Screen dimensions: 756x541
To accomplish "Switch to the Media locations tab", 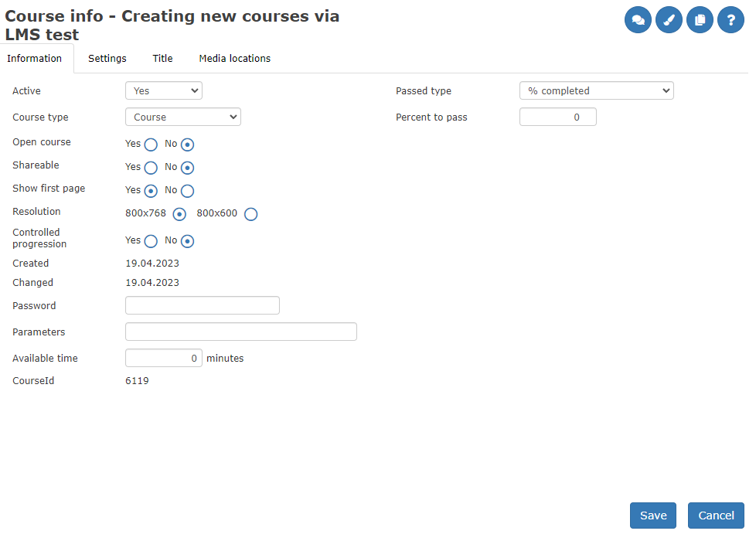I will (x=234, y=58).
